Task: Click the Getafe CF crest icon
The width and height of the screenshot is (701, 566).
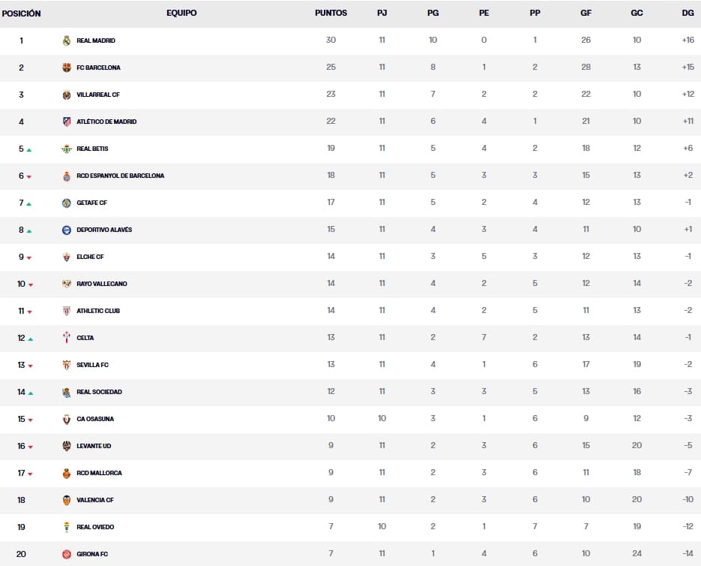Action: point(67,203)
